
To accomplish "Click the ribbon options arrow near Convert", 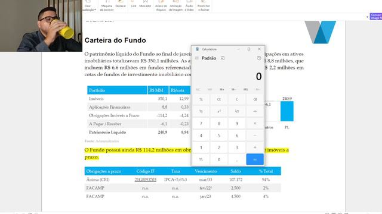I will pos(367,17).
